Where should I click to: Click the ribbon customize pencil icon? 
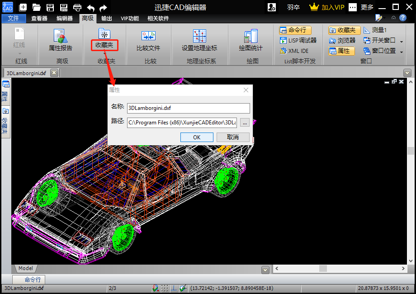378,18
